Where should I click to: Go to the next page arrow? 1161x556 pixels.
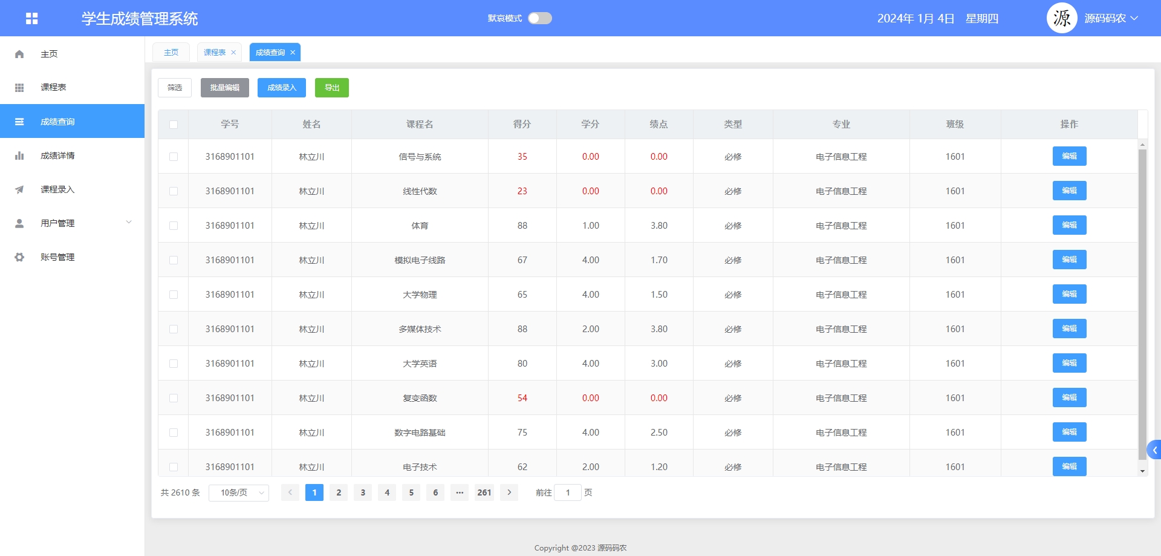(x=509, y=492)
